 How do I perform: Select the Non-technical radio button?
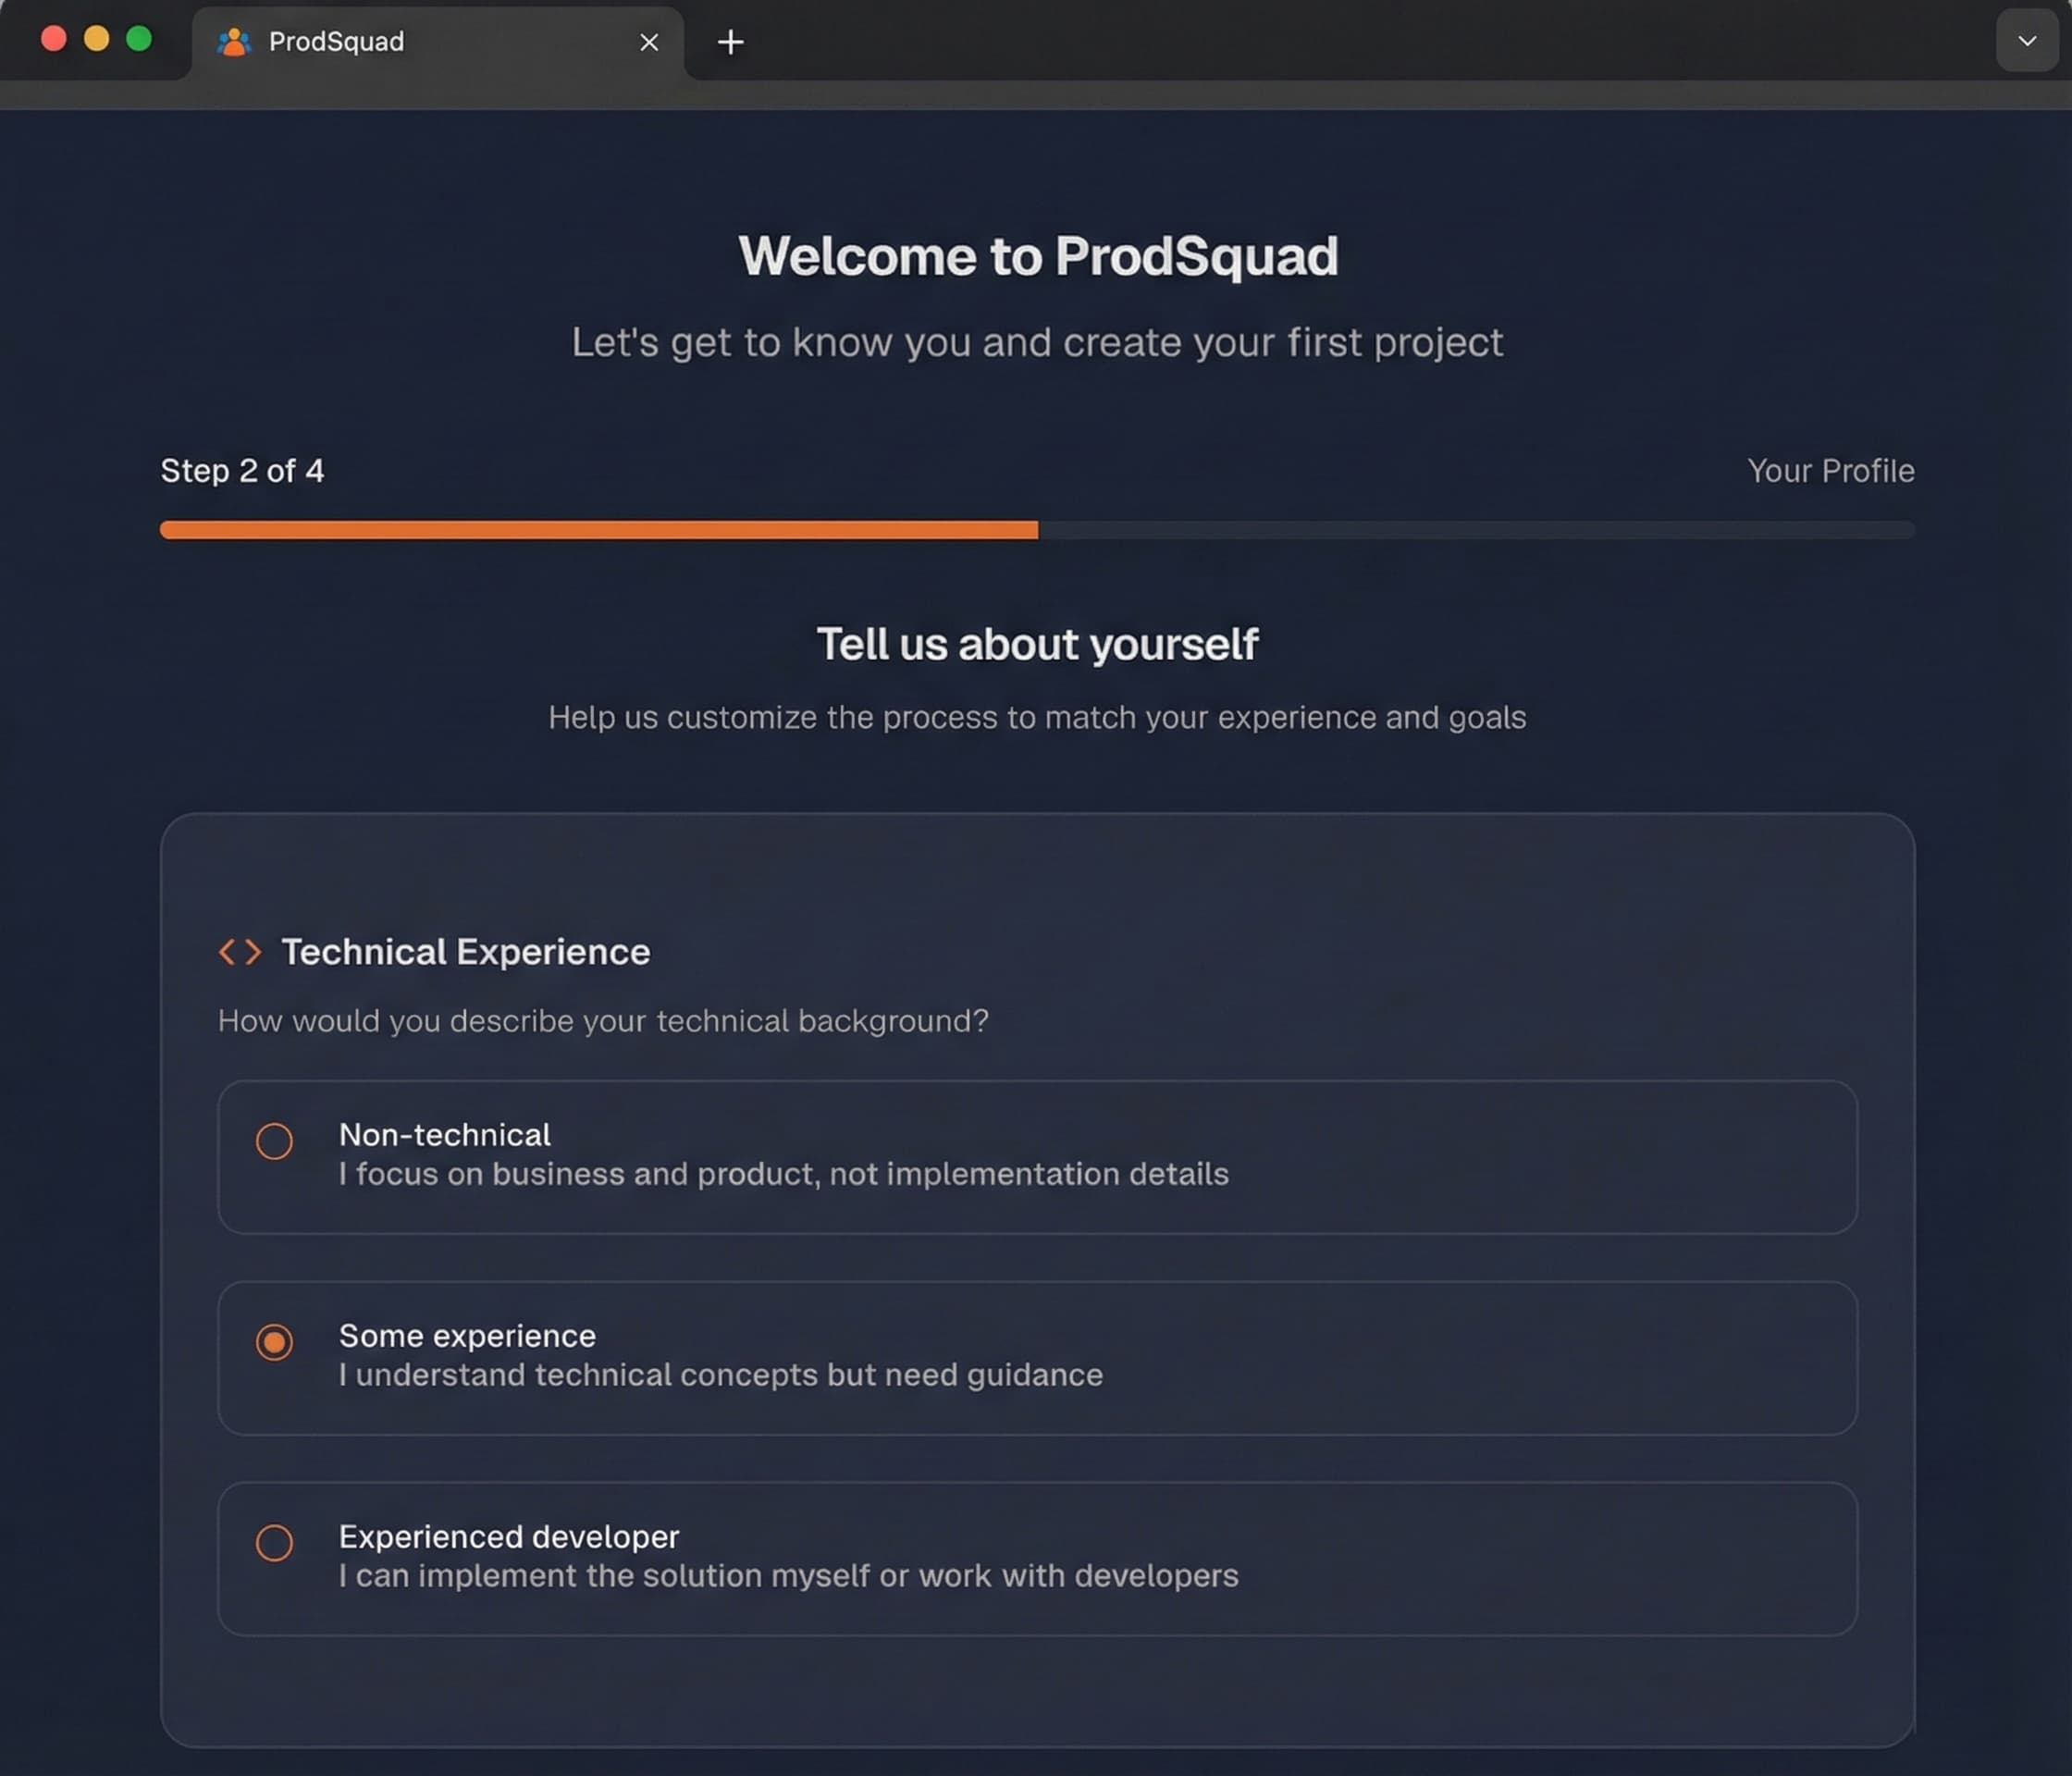coord(274,1141)
